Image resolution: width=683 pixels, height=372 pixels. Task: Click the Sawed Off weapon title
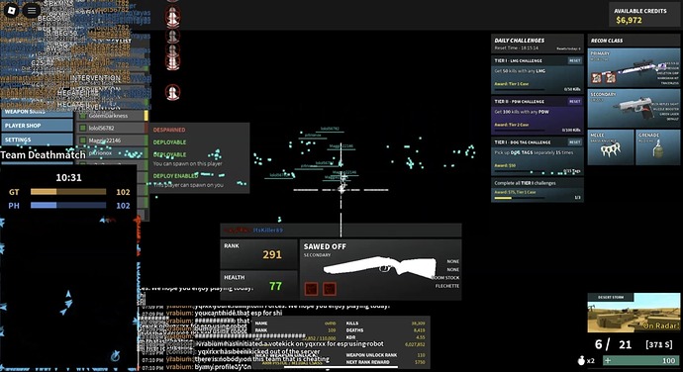click(x=325, y=246)
